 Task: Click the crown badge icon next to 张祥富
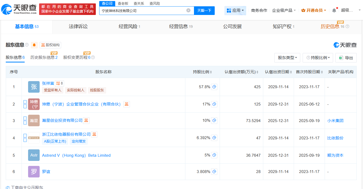point(58,83)
